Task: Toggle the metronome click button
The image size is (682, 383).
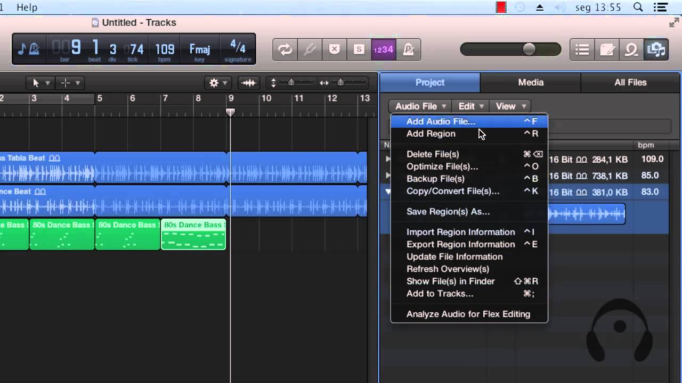Action: click(x=408, y=49)
